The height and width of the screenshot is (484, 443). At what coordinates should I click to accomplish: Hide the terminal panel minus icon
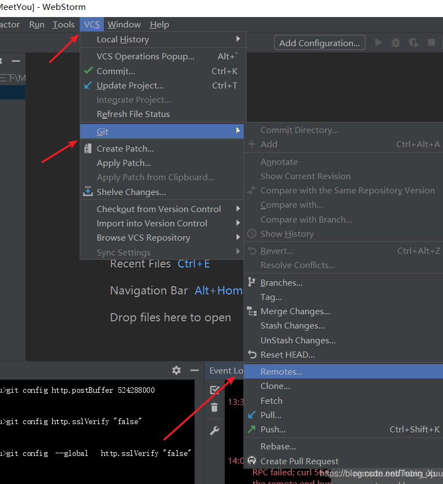[195, 370]
